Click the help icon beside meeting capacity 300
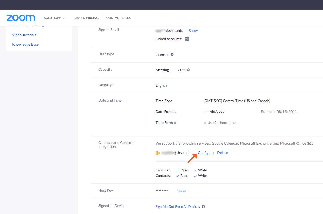 (188, 70)
